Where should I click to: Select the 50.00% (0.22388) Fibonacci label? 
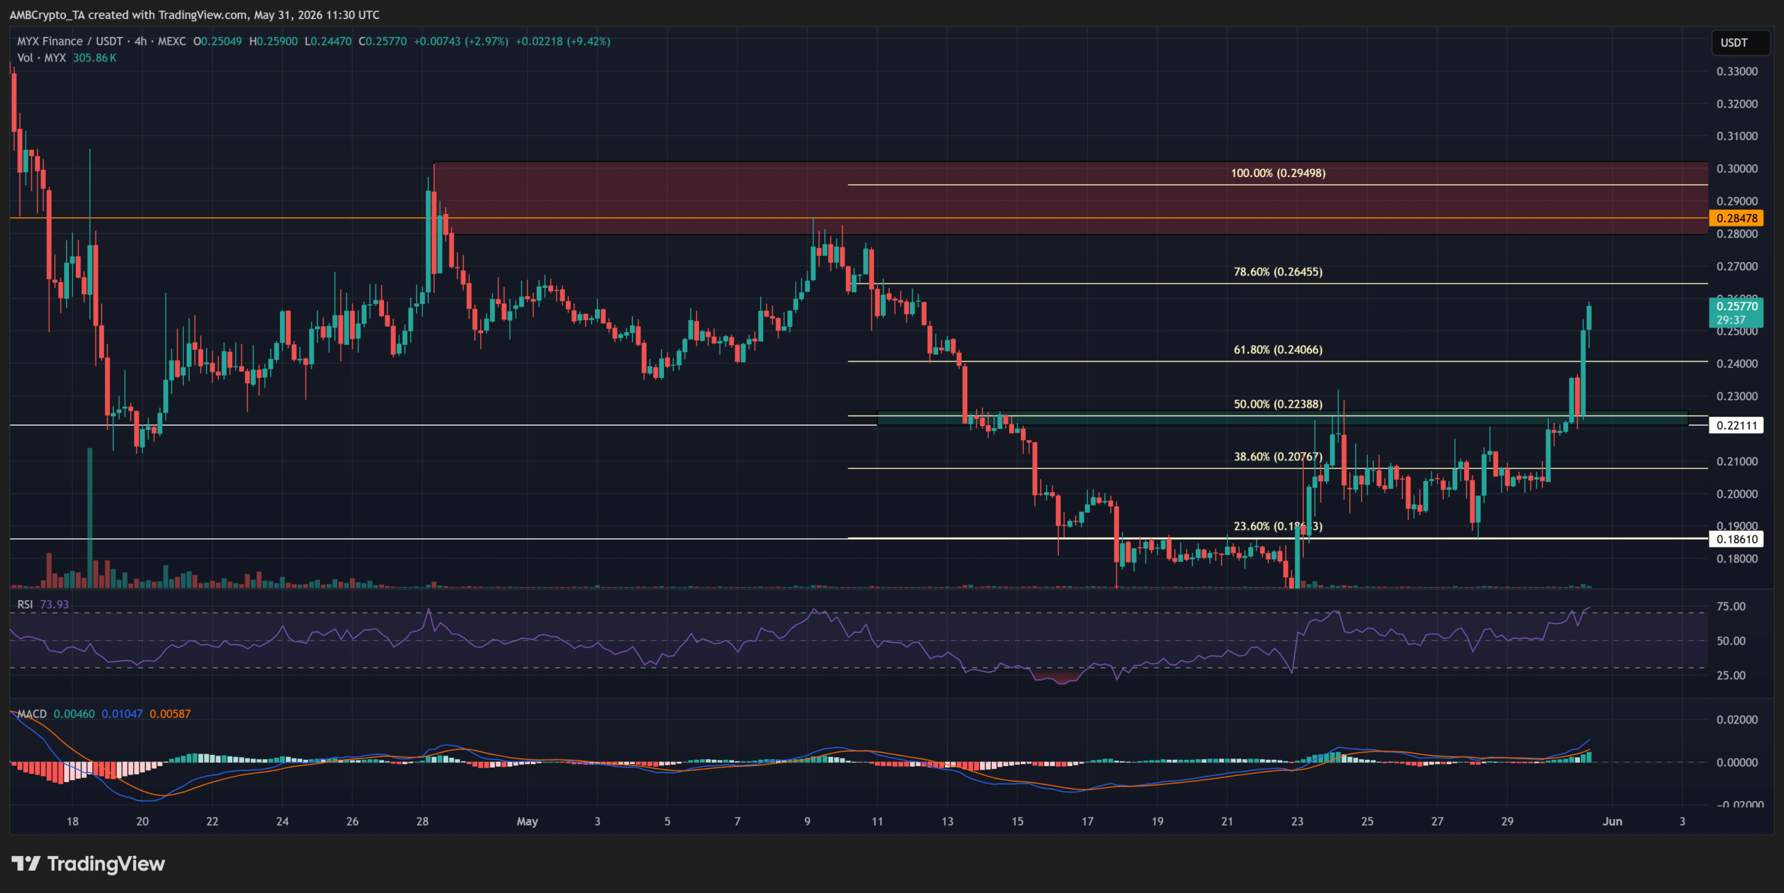point(1278,404)
